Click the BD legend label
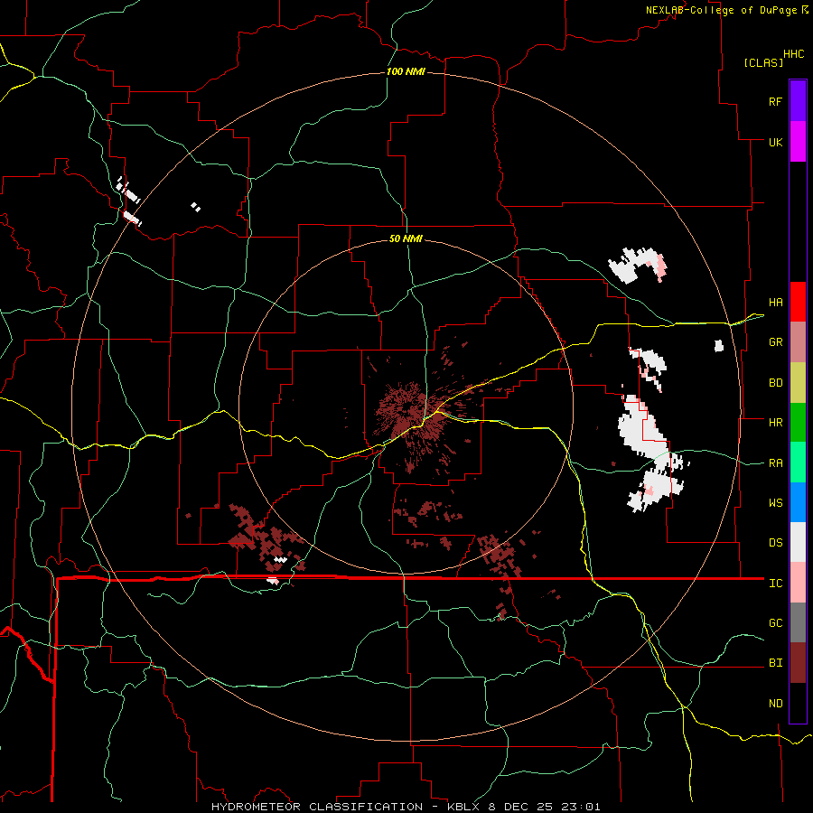Image resolution: width=813 pixels, height=813 pixels. [x=775, y=383]
